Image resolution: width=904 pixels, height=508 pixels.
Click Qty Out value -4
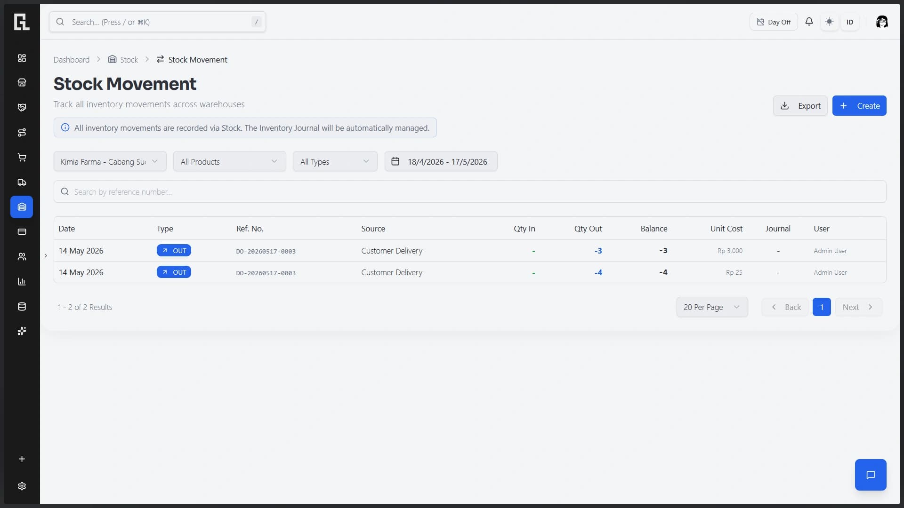point(598,272)
